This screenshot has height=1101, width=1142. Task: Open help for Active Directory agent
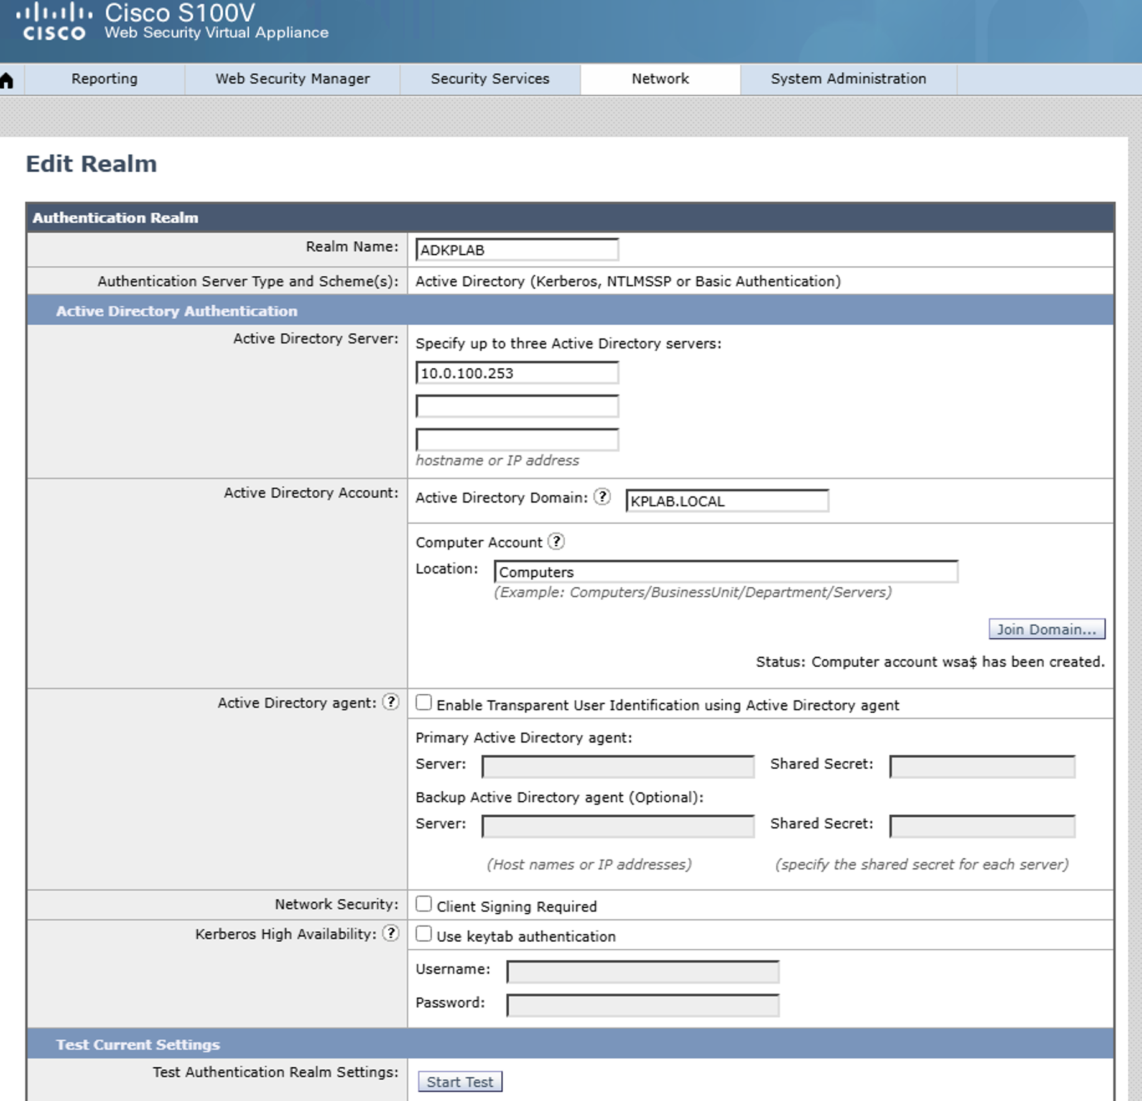click(x=391, y=702)
